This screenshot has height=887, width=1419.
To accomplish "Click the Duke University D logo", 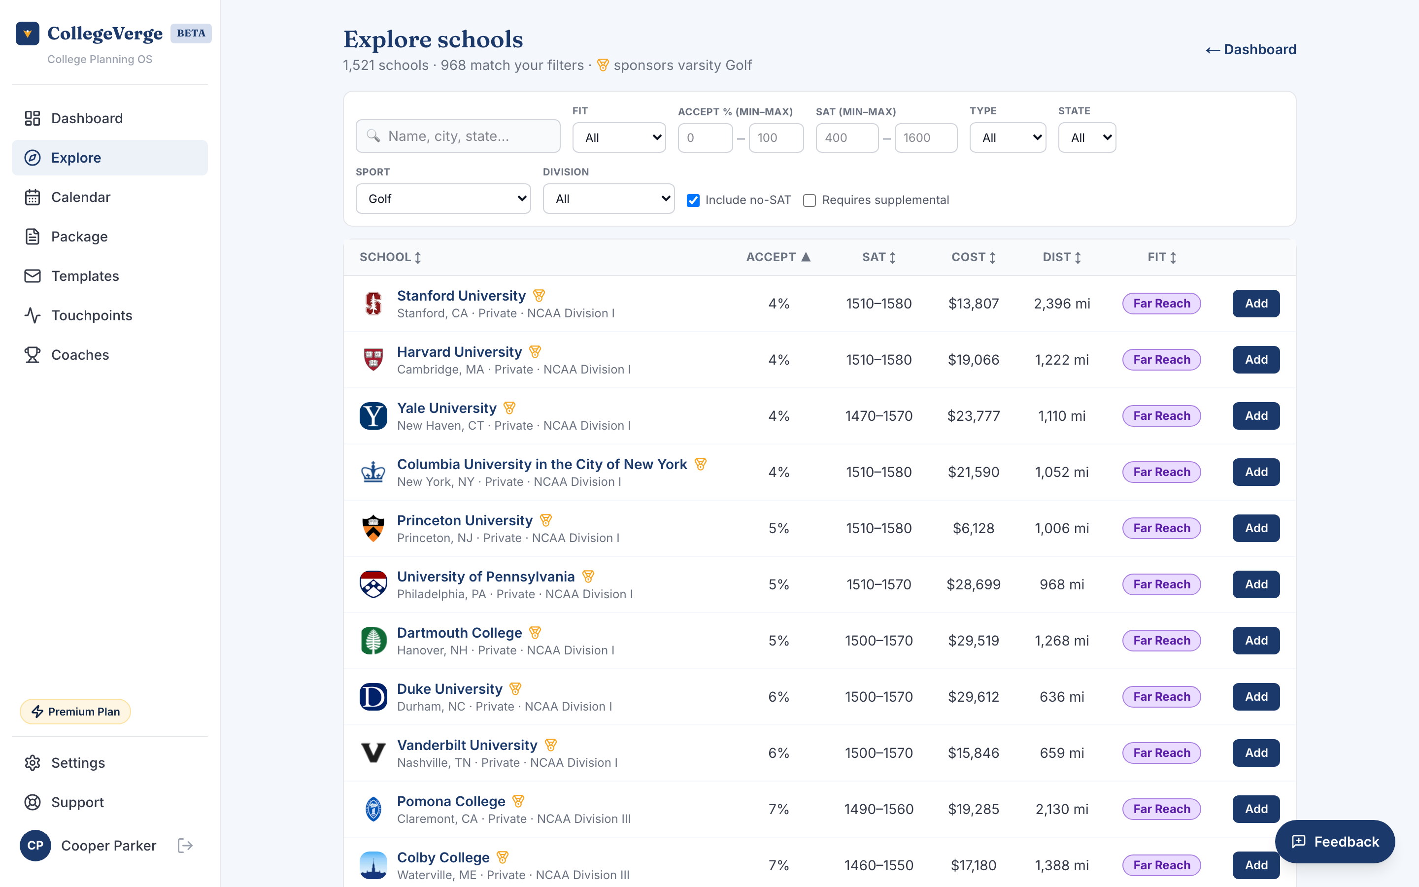I will click(x=373, y=696).
